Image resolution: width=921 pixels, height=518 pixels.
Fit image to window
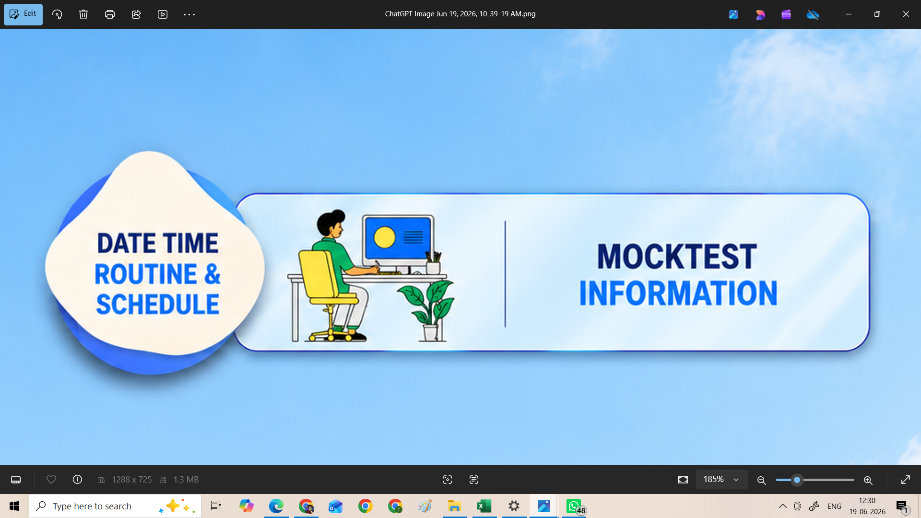[683, 480]
